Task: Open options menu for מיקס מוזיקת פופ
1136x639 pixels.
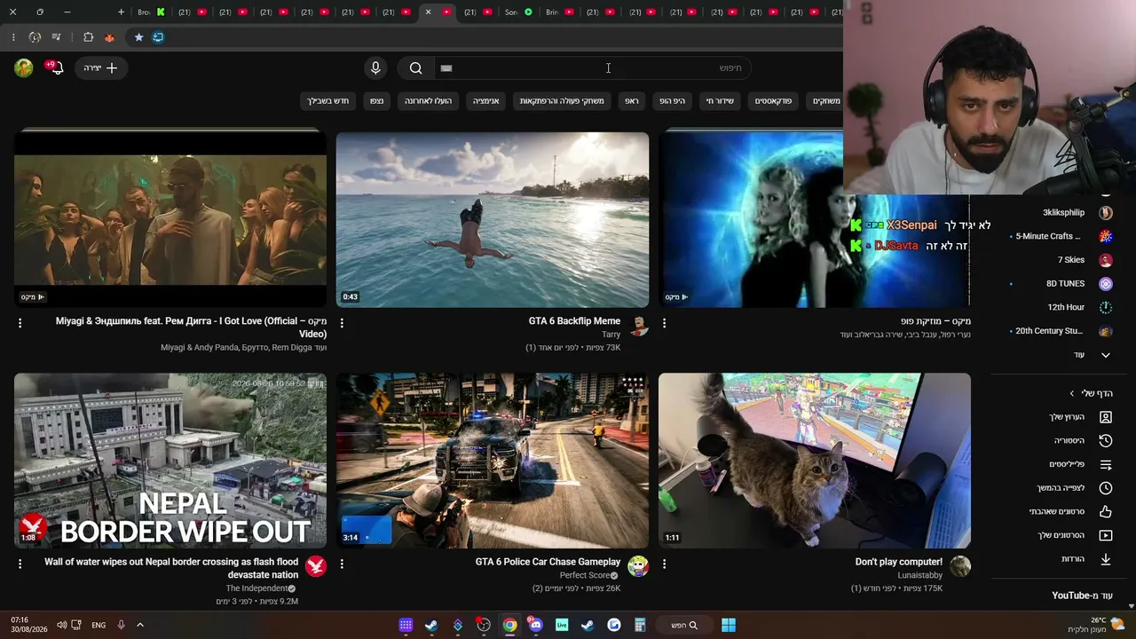Action: pos(664,323)
